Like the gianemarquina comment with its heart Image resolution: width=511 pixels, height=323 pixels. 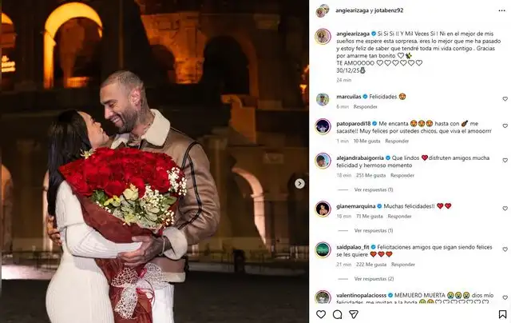tap(505, 208)
